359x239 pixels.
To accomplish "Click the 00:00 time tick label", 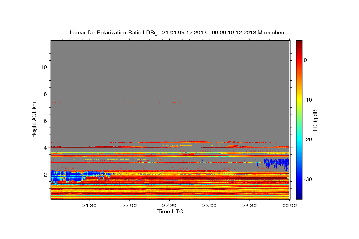I will pyautogui.click(x=289, y=206).
